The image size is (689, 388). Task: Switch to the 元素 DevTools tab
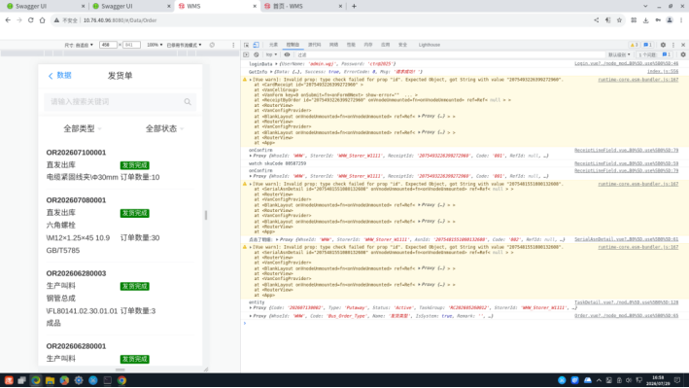273,45
